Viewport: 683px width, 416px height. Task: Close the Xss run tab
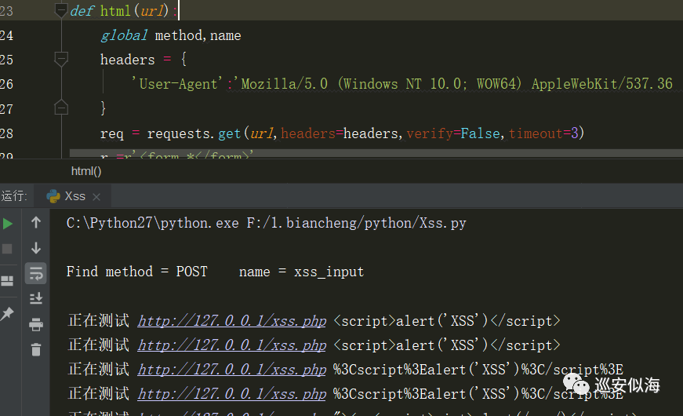96,197
